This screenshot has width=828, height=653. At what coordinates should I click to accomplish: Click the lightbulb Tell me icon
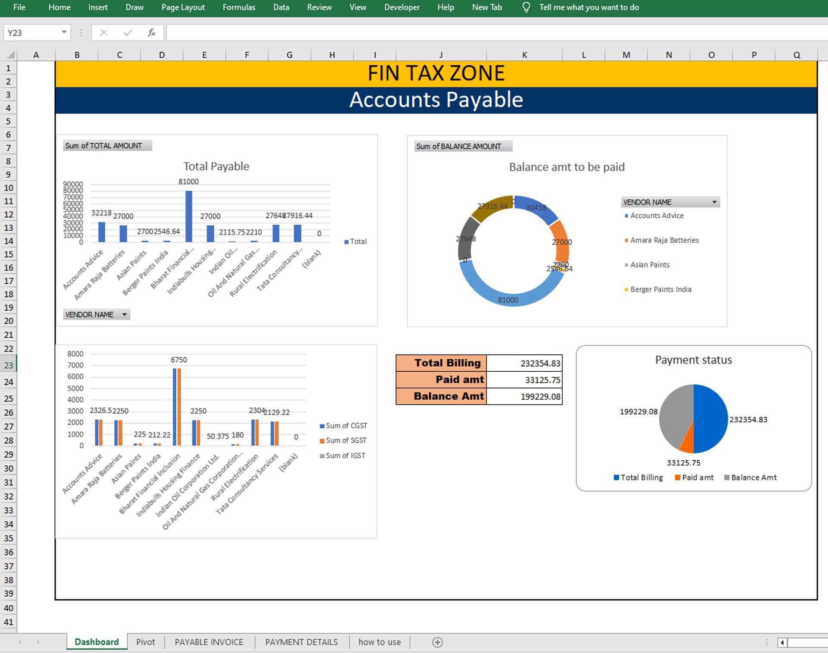coord(526,7)
